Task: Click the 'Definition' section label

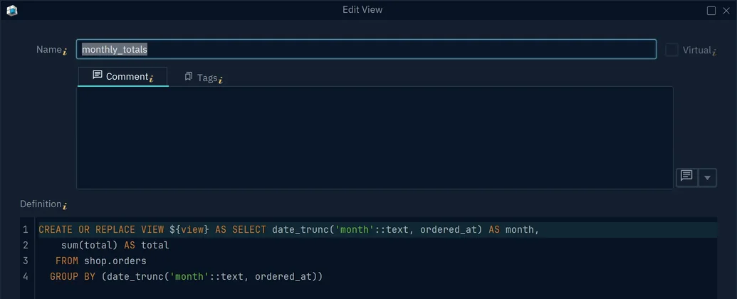Action: tap(41, 204)
